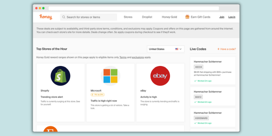Click the Terms link
Screen dimensions: 272x136
(x=123, y=57)
